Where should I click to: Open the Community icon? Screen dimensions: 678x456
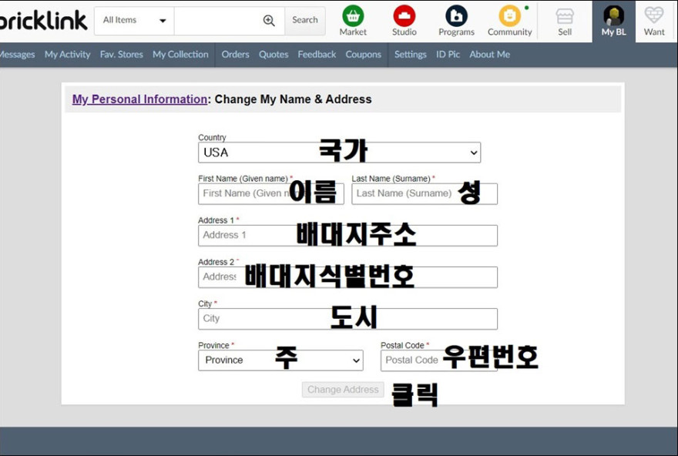[509, 16]
